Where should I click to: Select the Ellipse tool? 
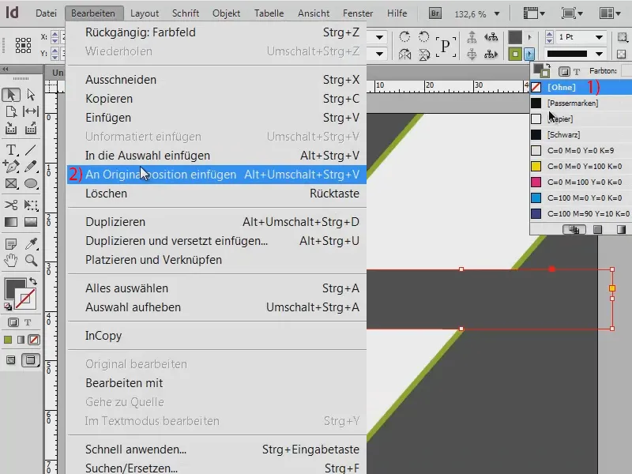point(31,184)
